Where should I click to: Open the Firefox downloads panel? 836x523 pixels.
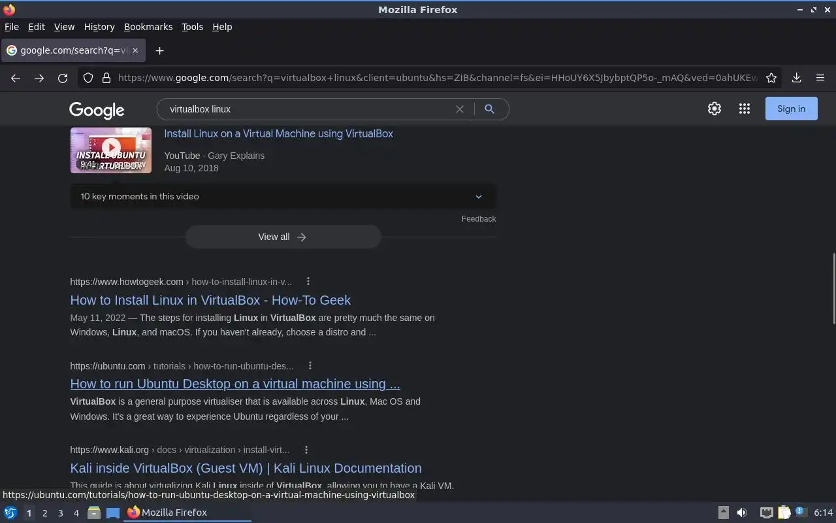pos(797,78)
